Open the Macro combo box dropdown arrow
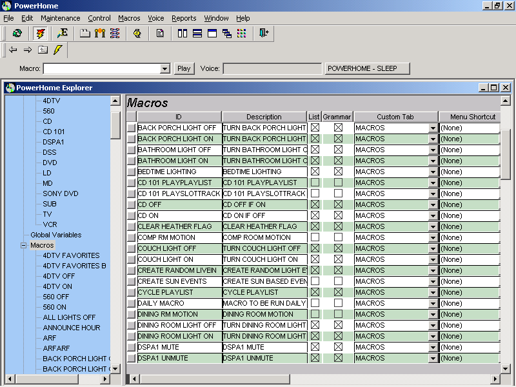The width and height of the screenshot is (516, 387). tap(164, 68)
